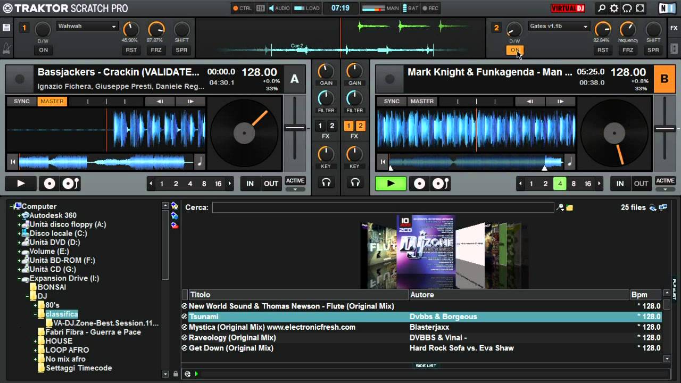Set deck A loop OUT point
This screenshot has height=383, width=681.
(x=271, y=184)
